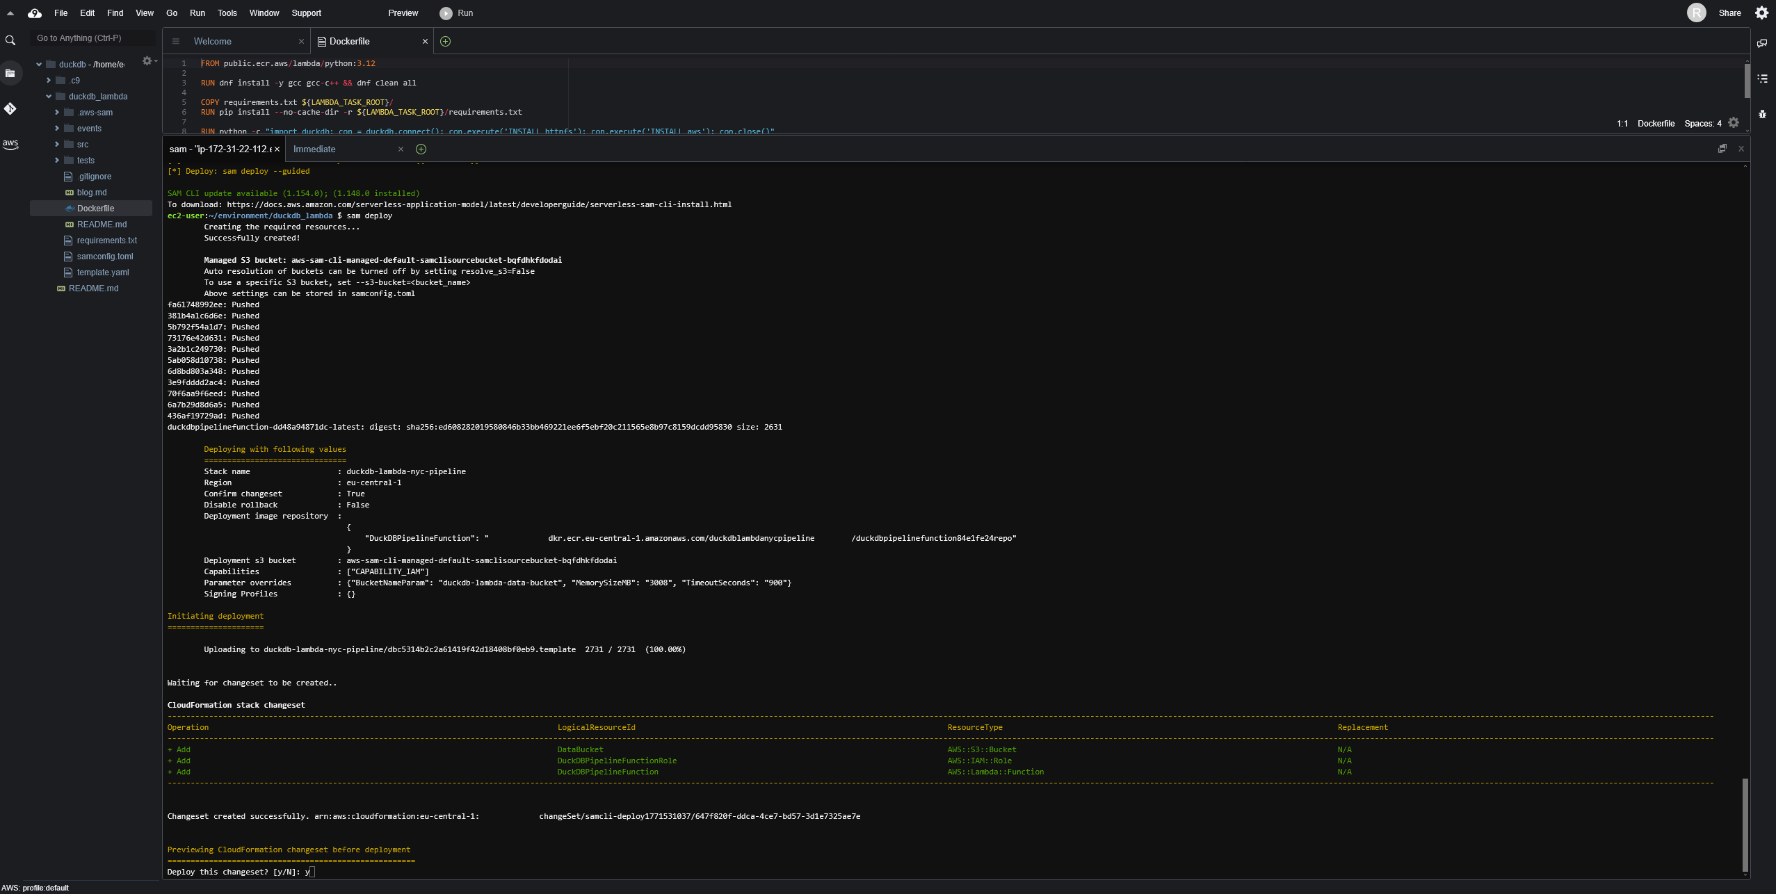
Task: Click the Run button with play icon
Action: pos(457,13)
